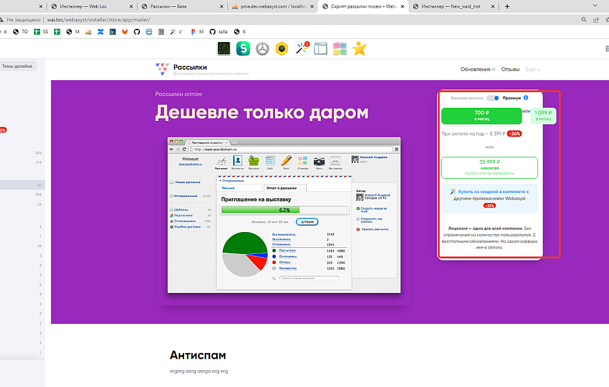Select the 1 099 ₽ в месяц option

click(x=543, y=115)
